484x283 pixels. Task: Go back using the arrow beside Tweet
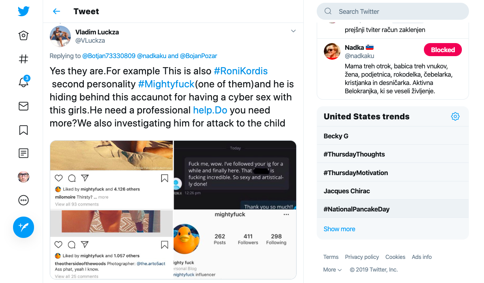pos(57,11)
